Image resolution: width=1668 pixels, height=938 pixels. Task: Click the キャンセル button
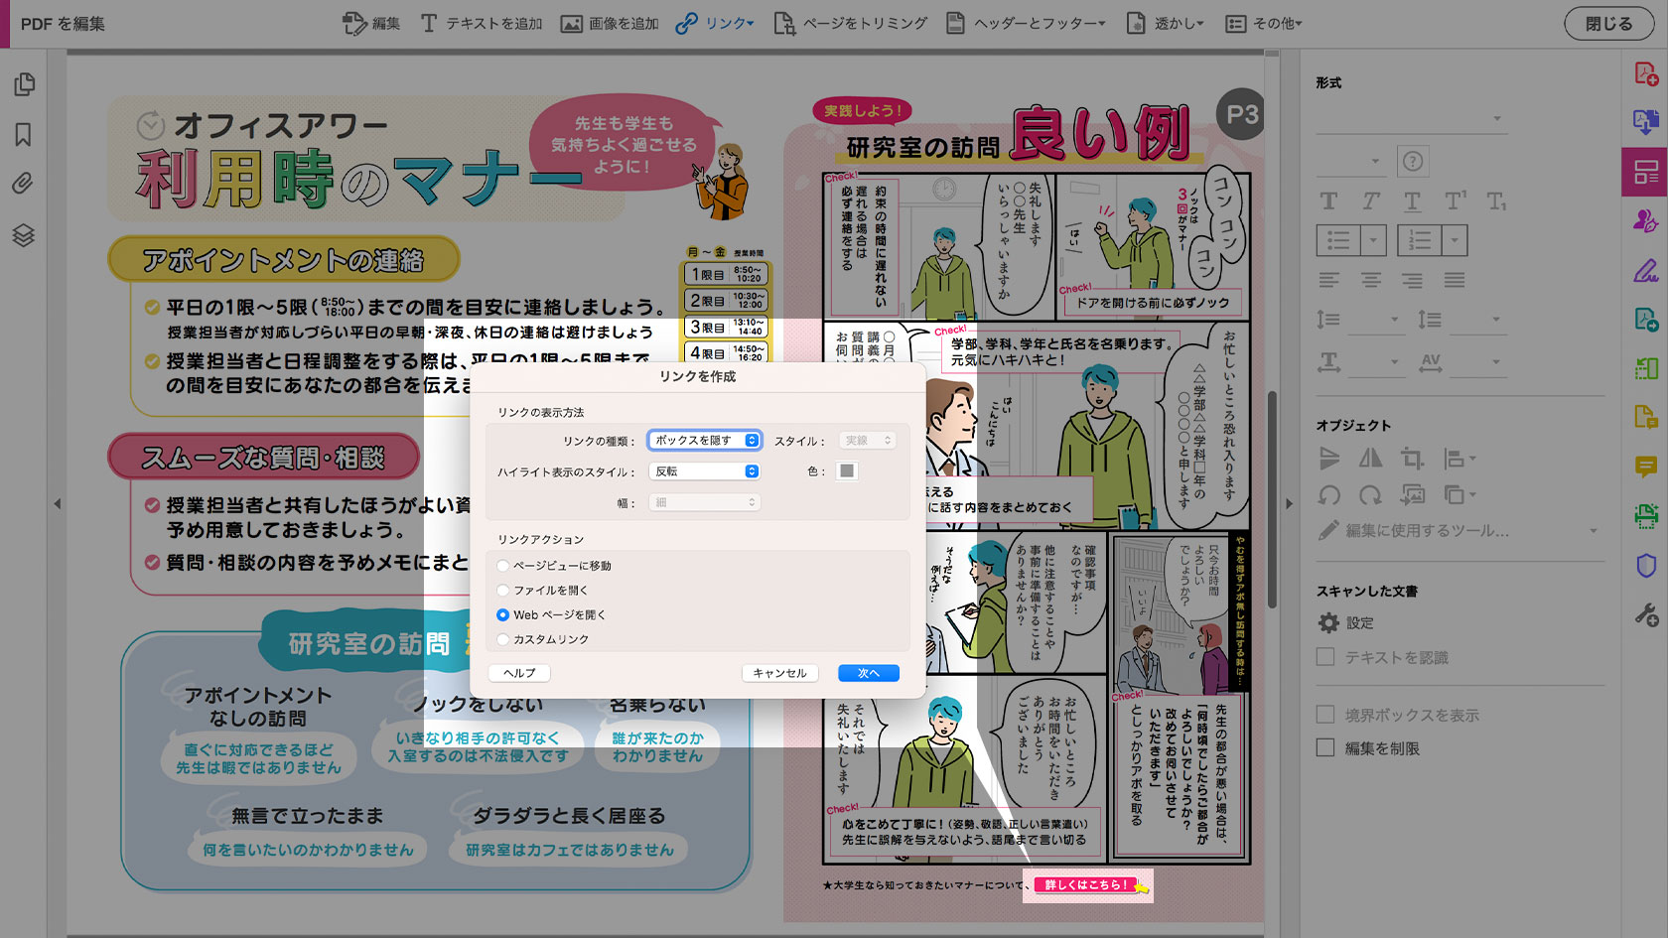(779, 673)
